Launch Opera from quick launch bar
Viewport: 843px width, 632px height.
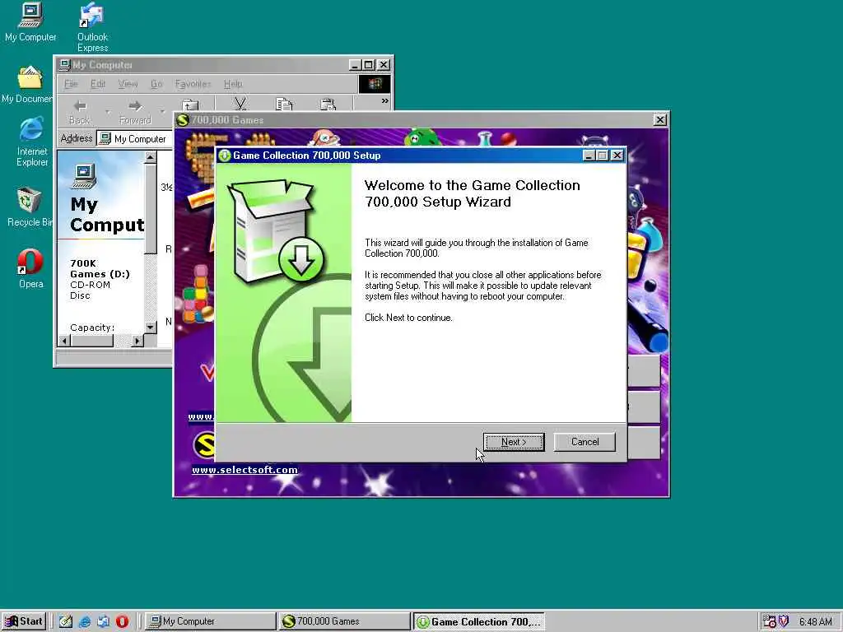point(122,621)
